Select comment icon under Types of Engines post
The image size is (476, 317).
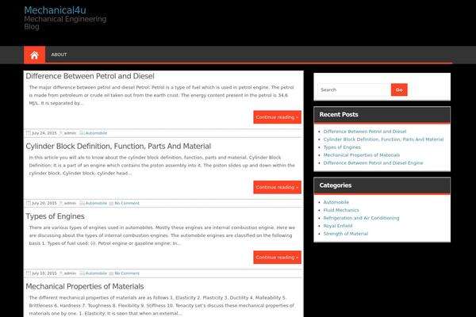coord(111,273)
